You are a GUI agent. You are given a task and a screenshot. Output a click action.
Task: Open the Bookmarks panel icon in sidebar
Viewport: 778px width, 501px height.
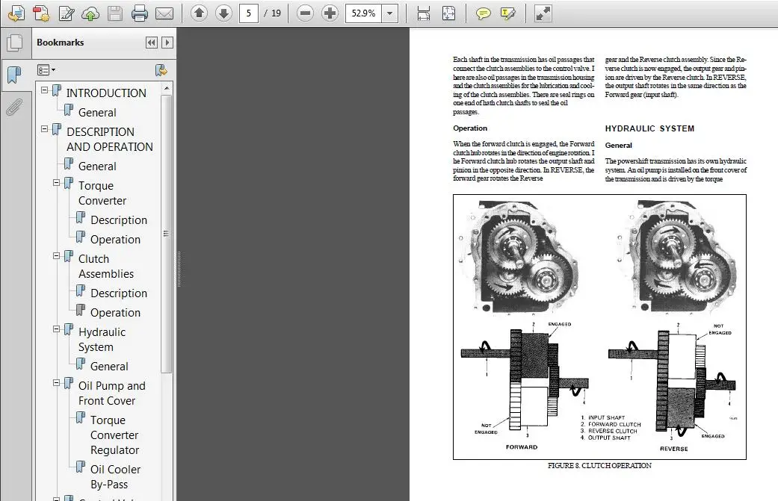[x=15, y=75]
